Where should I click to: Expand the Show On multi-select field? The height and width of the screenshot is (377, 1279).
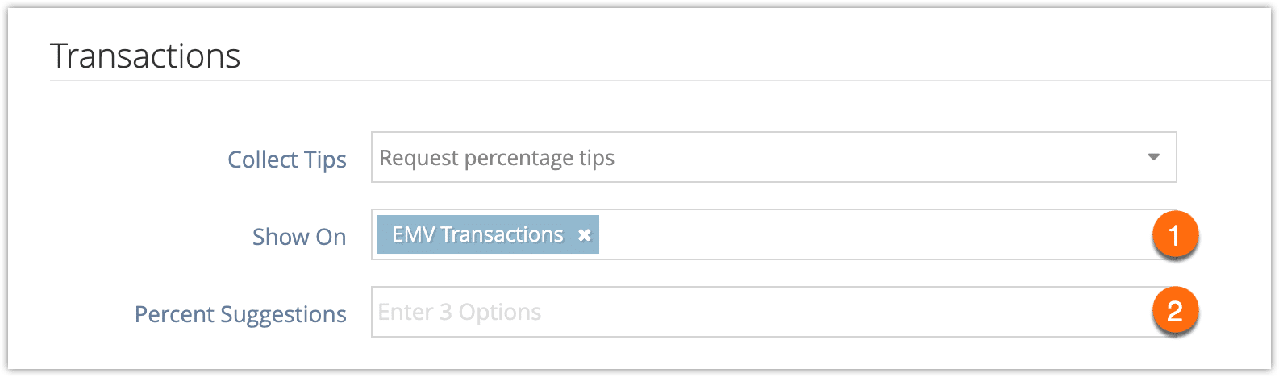(x=773, y=234)
